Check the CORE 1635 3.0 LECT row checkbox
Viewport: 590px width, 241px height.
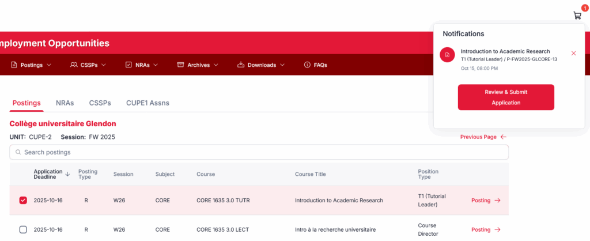23,229
